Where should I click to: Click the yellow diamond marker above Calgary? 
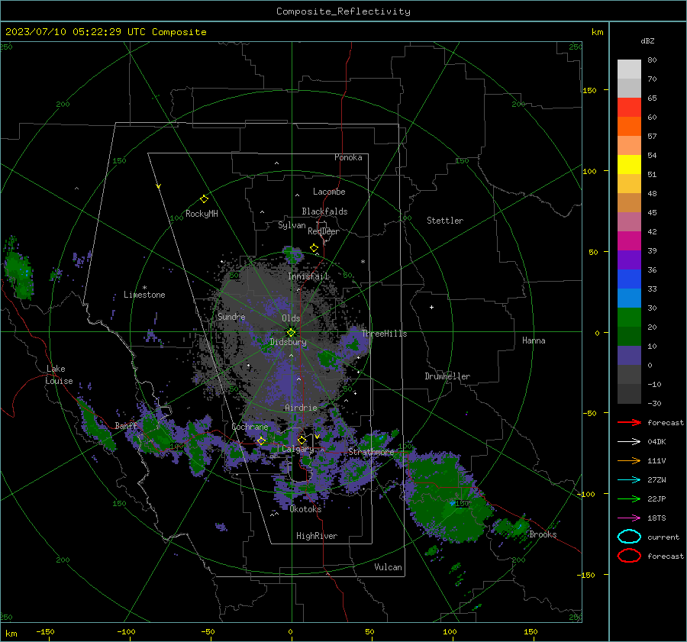[x=302, y=440]
